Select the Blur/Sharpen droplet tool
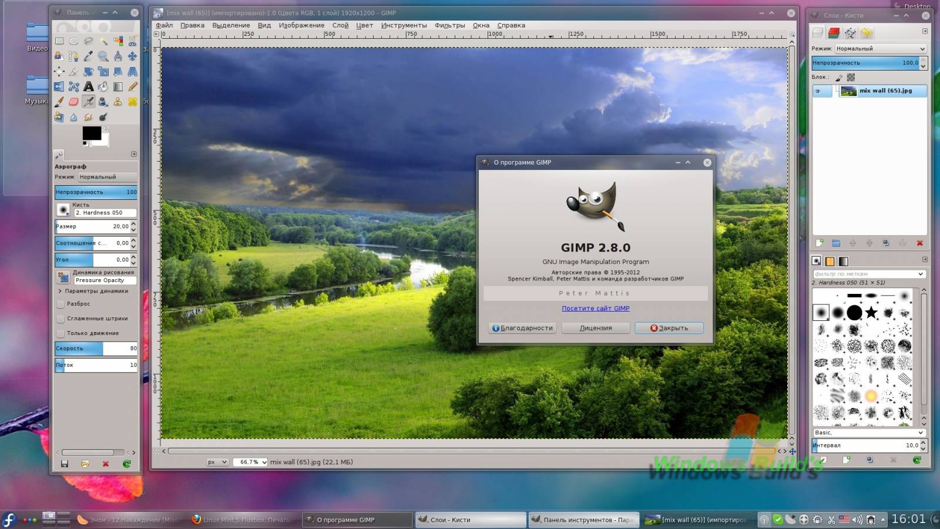This screenshot has height=529, width=940. [73, 117]
